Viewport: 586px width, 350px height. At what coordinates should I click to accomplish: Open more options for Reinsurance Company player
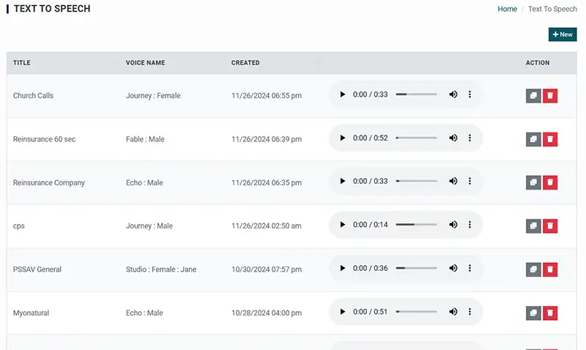click(x=470, y=181)
